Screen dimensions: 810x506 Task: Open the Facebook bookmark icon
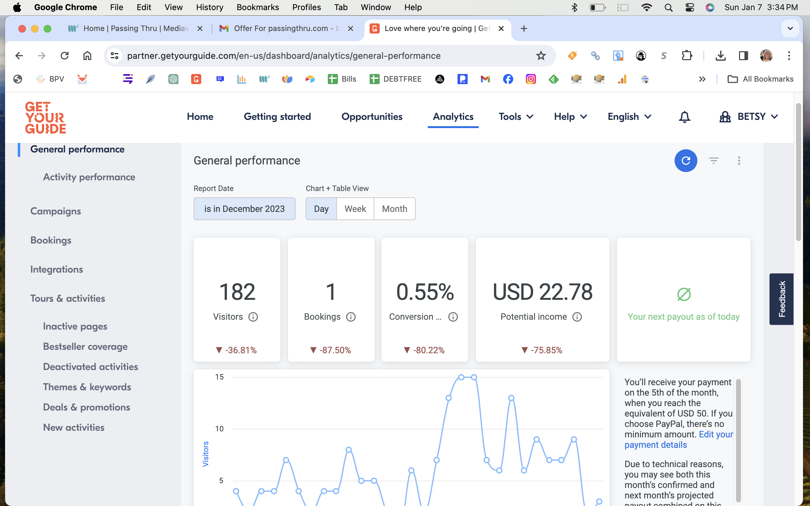pyautogui.click(x=508, y=79)
